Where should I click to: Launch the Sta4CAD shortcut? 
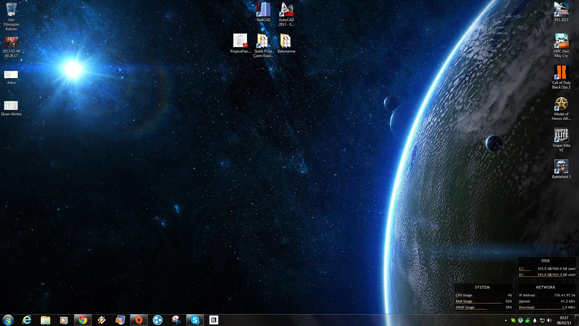[264, 12]
